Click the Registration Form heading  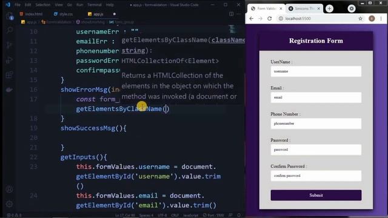pyautogui.click(x=316, y=41)
